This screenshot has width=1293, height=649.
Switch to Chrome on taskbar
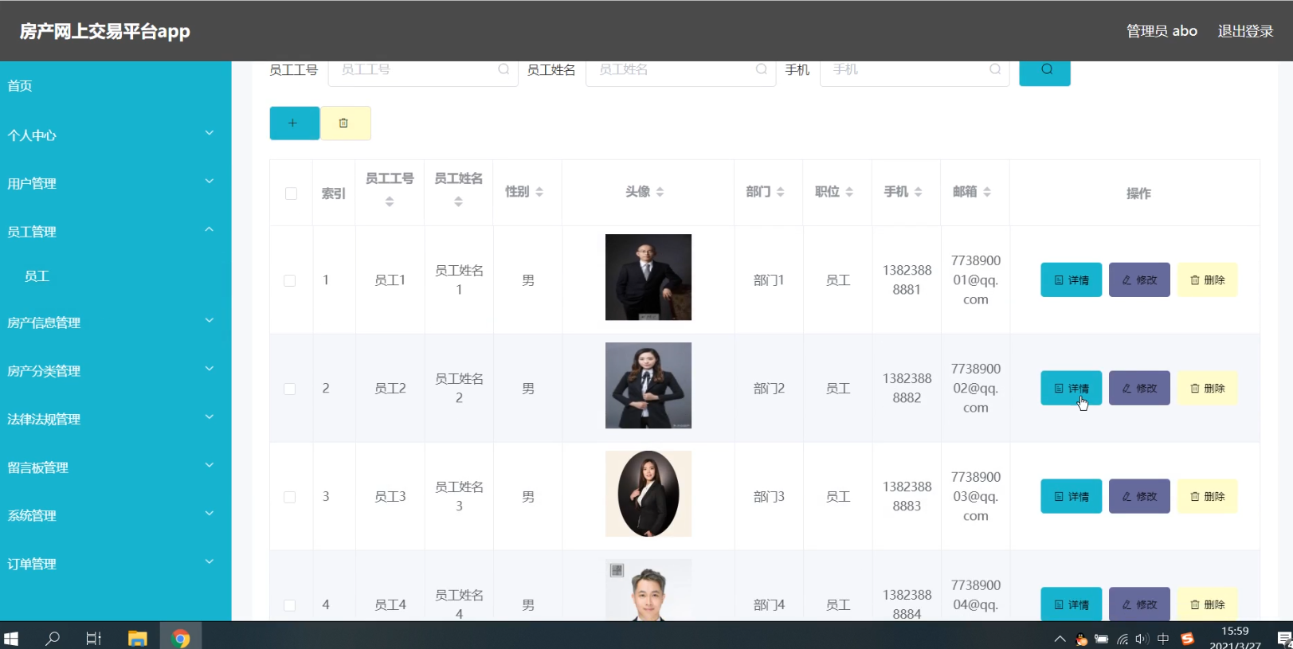(181, 639)
